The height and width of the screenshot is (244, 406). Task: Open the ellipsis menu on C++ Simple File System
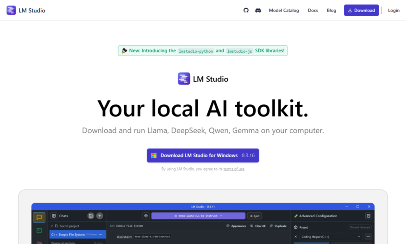pyautogui.click(x=101, y=234)
